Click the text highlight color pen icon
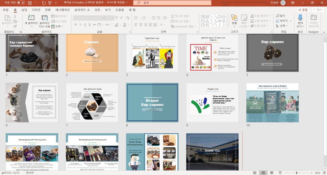 pyautogui.click(x=117, y=25)
